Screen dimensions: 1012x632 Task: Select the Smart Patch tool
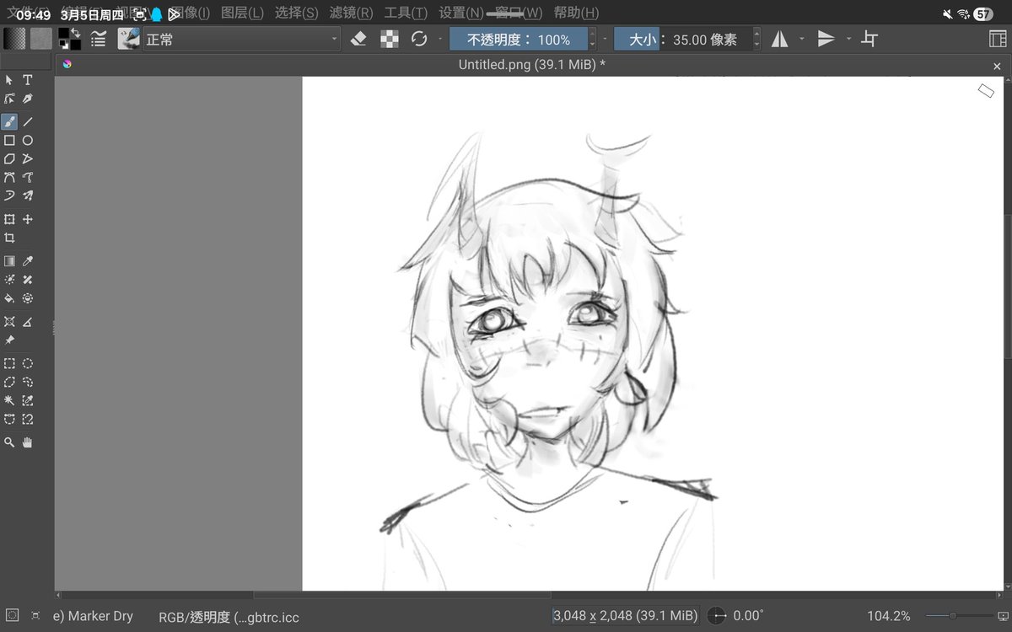click(x=28, y=280)
